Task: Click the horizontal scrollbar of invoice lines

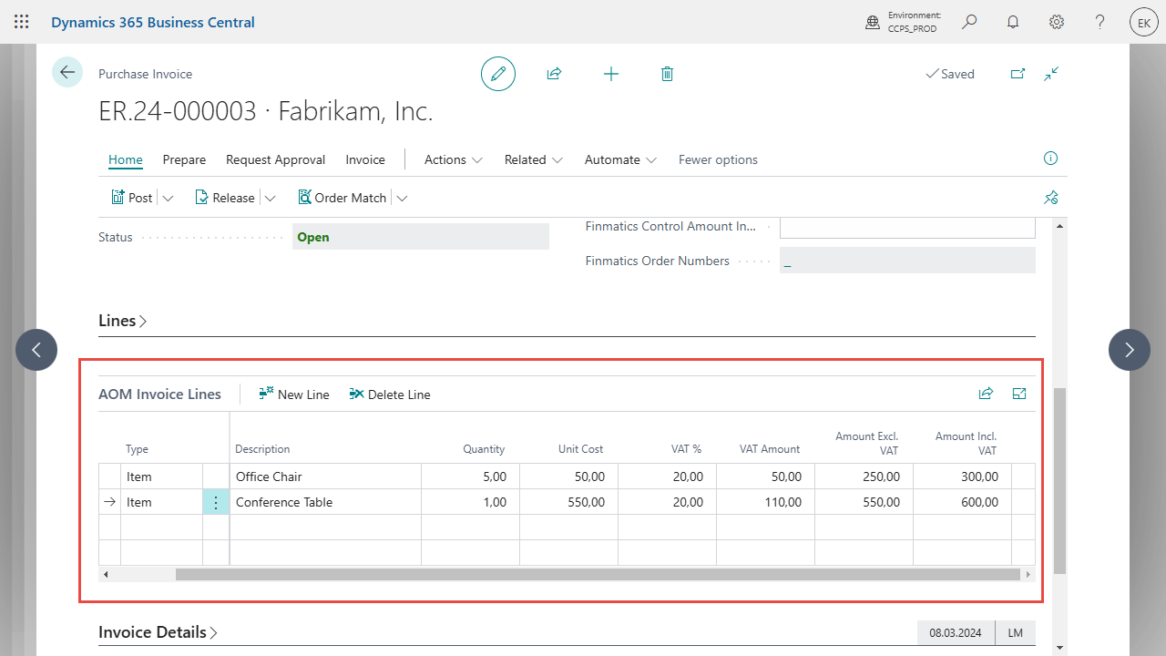Action: click(x=598, y=574)
